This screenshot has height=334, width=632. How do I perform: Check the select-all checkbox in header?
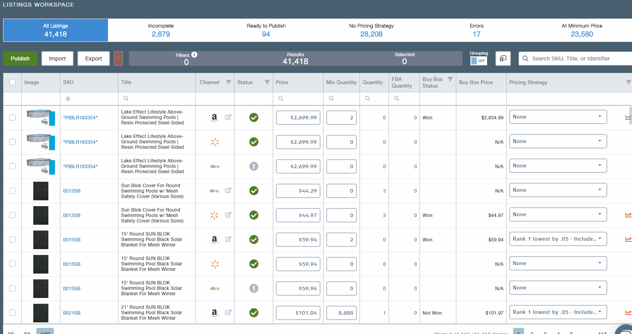tap(12, 82)
